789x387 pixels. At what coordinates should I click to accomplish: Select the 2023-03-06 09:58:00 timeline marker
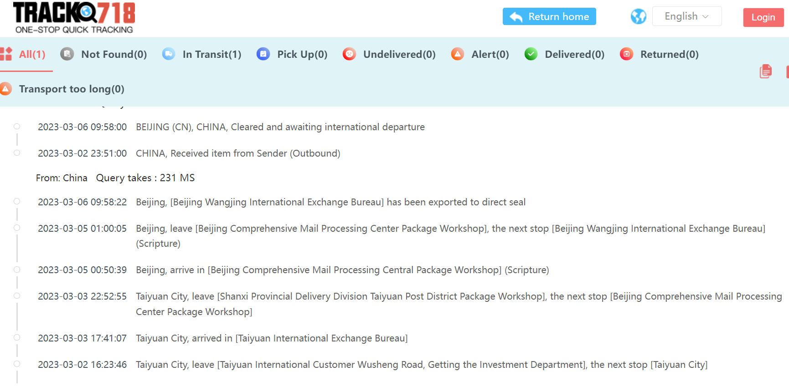[x=17, y=127]
